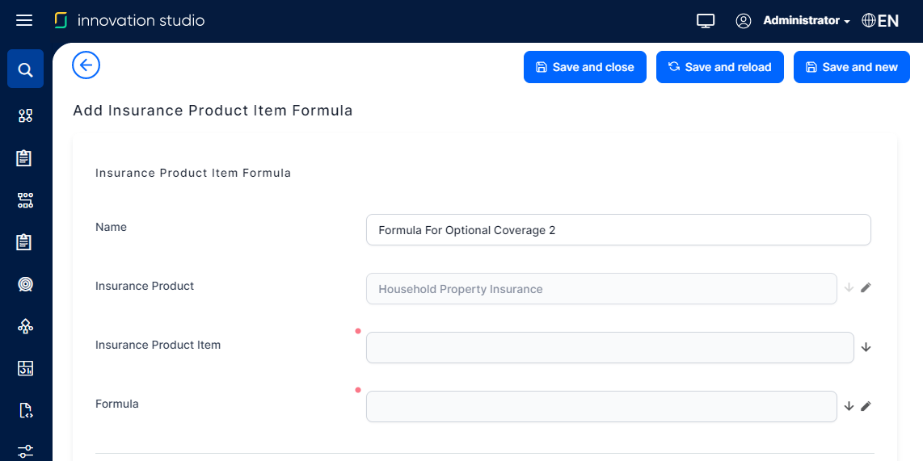Switch language via the EN globe
The height and width of the screenshot is (461, 923).
880,21
